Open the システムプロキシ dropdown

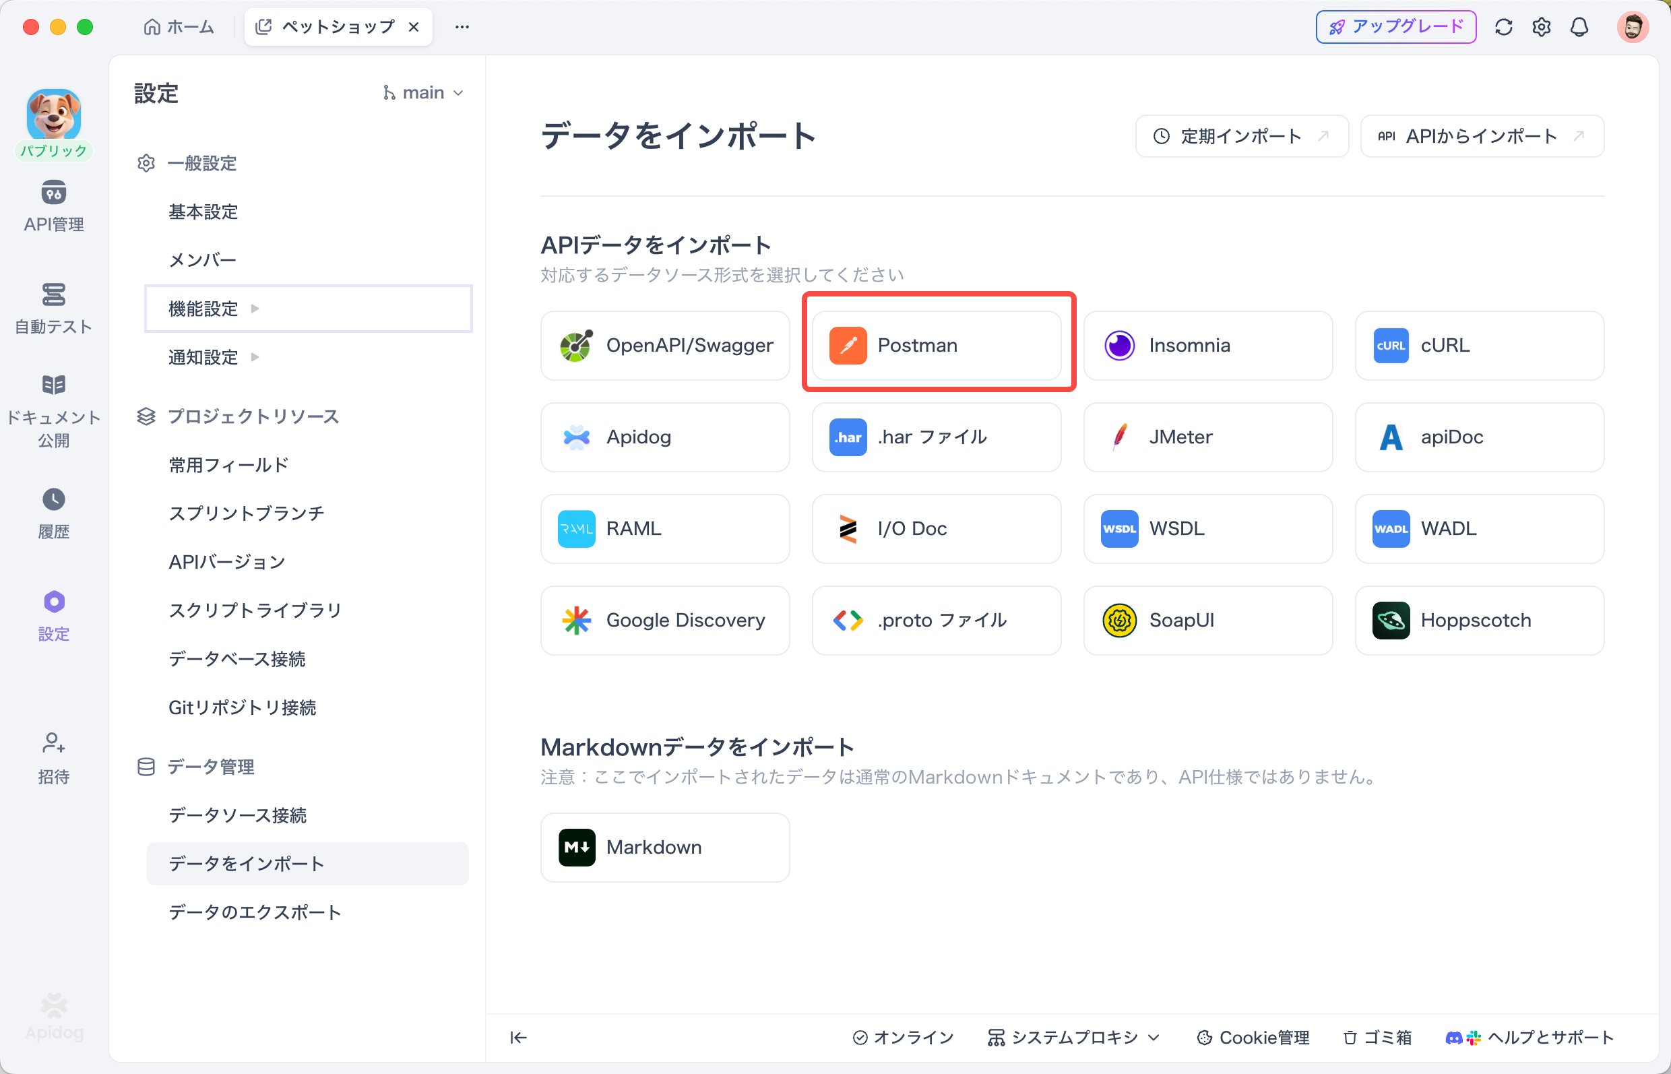pos(1073,1038)
